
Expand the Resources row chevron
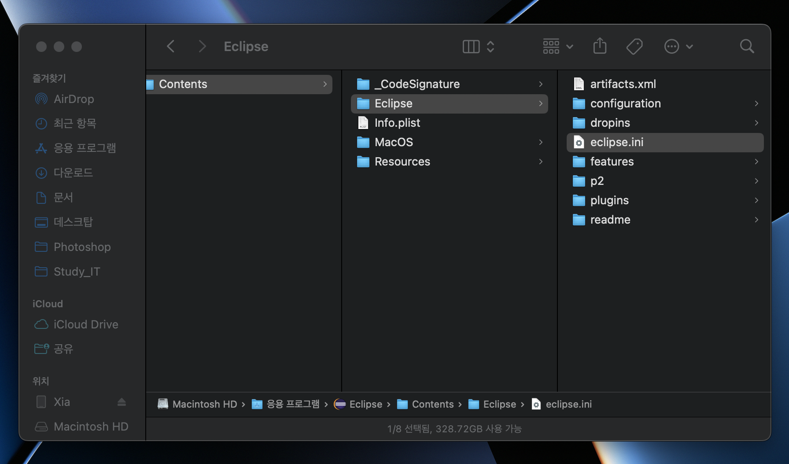pyautogui.click(x=541, y=162)
